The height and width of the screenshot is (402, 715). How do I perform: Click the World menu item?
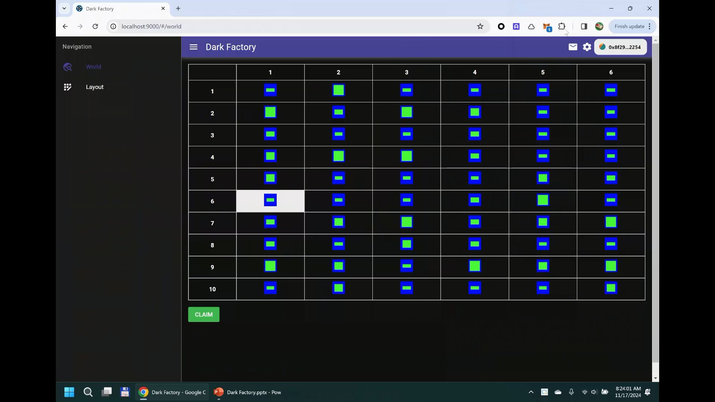click(94, 67)
